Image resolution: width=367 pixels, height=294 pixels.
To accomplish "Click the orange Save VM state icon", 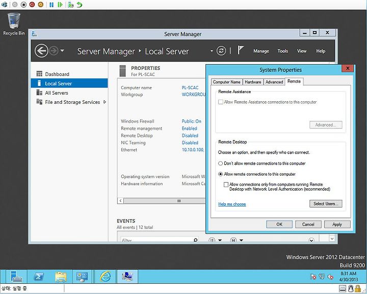I will [40, 5].
